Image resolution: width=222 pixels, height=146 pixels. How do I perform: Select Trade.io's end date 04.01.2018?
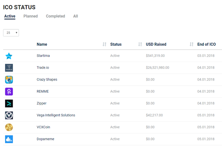206,67
